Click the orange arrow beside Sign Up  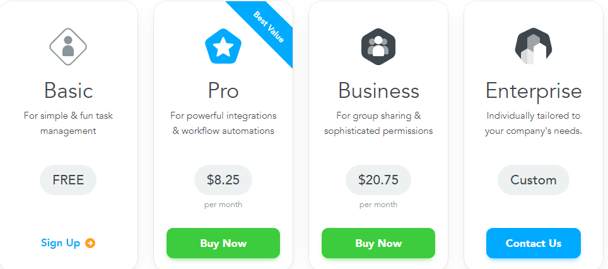[90, 243]
